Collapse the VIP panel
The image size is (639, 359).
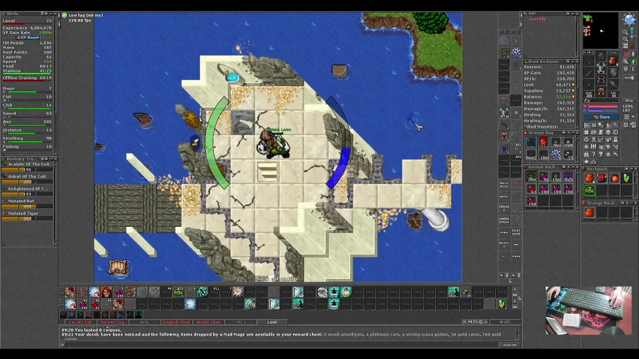point(573,13)
